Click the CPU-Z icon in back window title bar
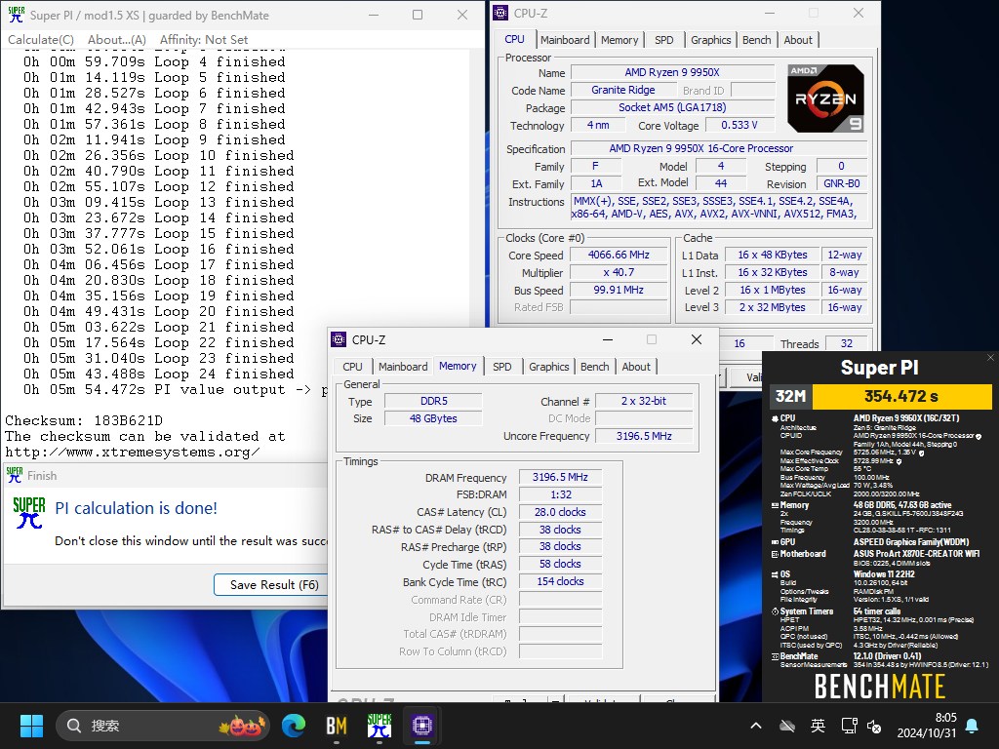This screenshot has height=749, width=999. tap(501, 13)
